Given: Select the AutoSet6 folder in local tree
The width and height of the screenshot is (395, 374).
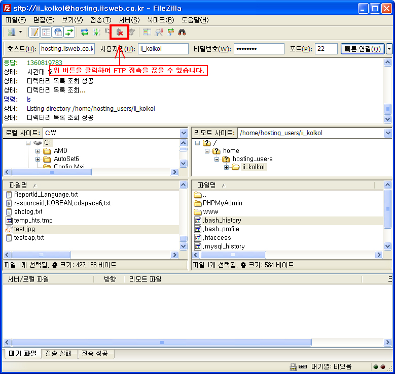Looking at the screenshot, I should (66, 159).
